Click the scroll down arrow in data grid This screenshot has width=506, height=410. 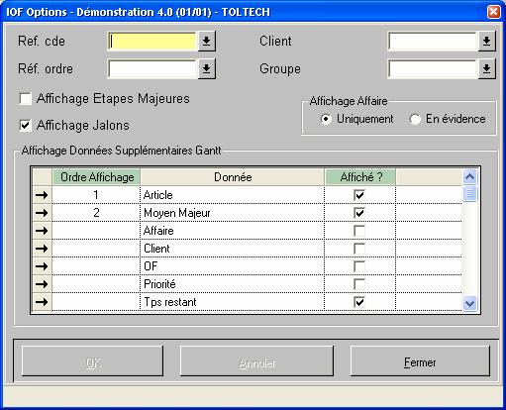coord(469,303)
